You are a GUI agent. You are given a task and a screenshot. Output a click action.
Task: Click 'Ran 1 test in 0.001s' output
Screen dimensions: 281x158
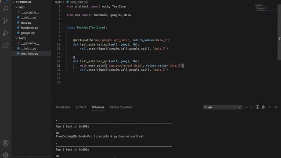pyautogui.click(x=72, y=149)
